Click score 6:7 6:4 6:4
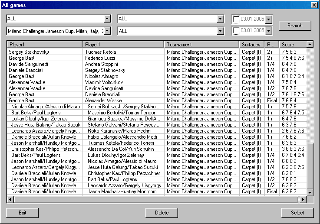Viewport: 320px width, 224px height. click(x=293, y=155)
